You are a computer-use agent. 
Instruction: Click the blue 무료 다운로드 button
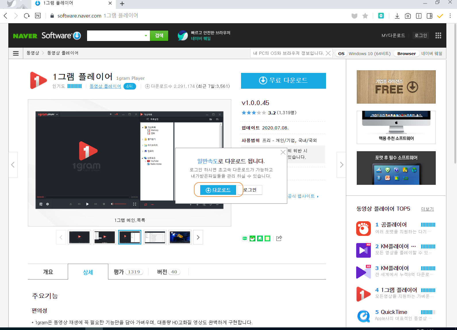pyautogui.click(x=283, y=81)
